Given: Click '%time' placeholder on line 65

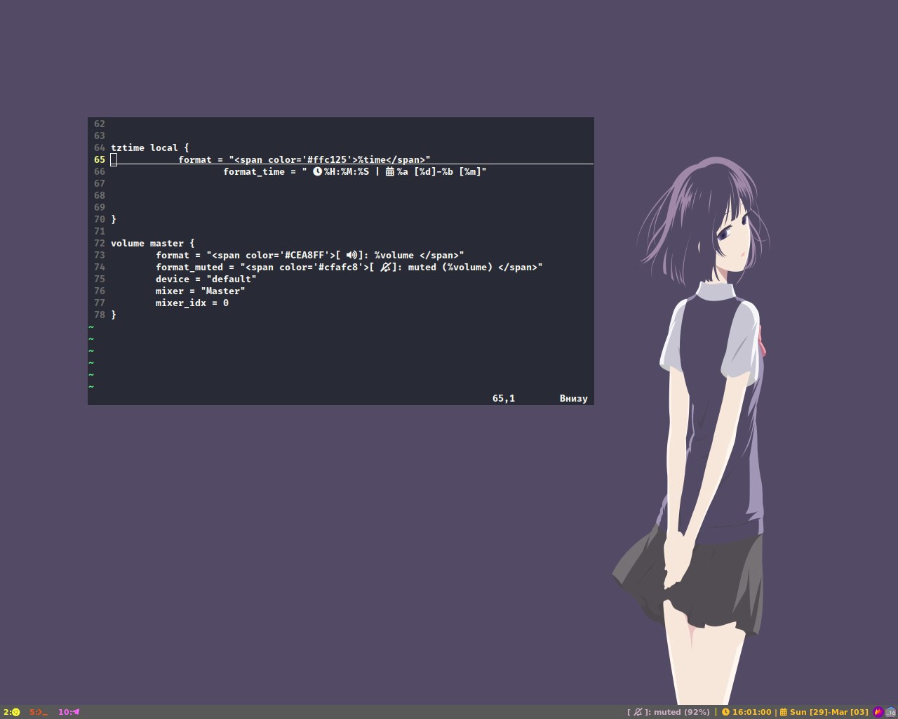Looking at the screenshot, I should [372, 160].
